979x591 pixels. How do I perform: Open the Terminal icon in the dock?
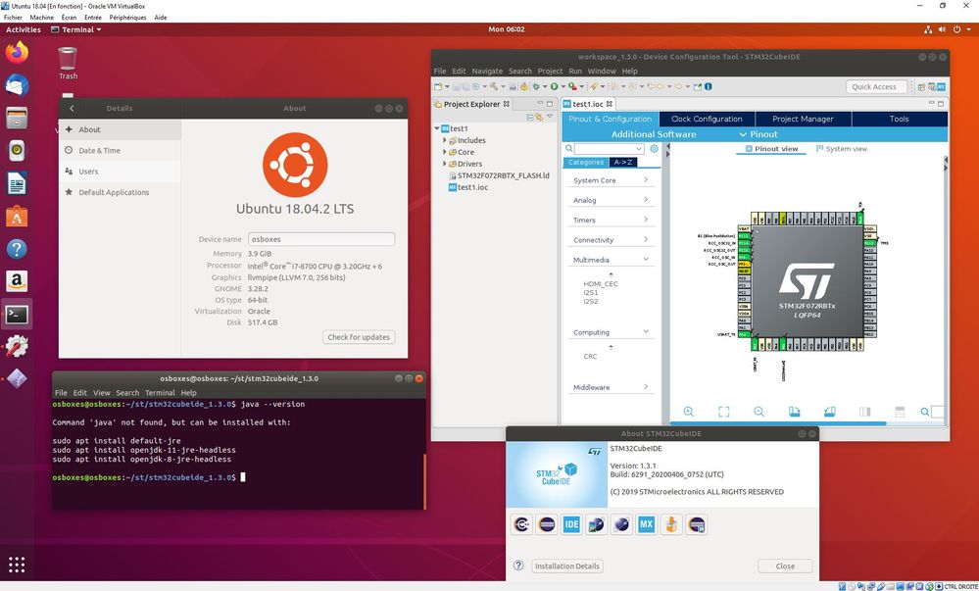[17, 315]
